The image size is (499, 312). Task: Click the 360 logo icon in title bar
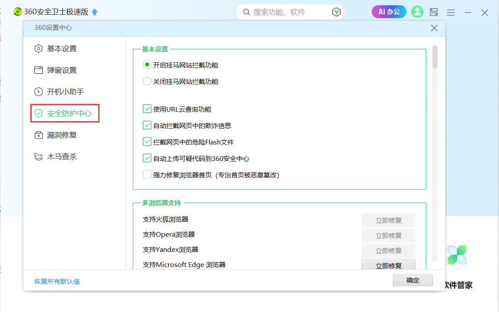[17, 12]
